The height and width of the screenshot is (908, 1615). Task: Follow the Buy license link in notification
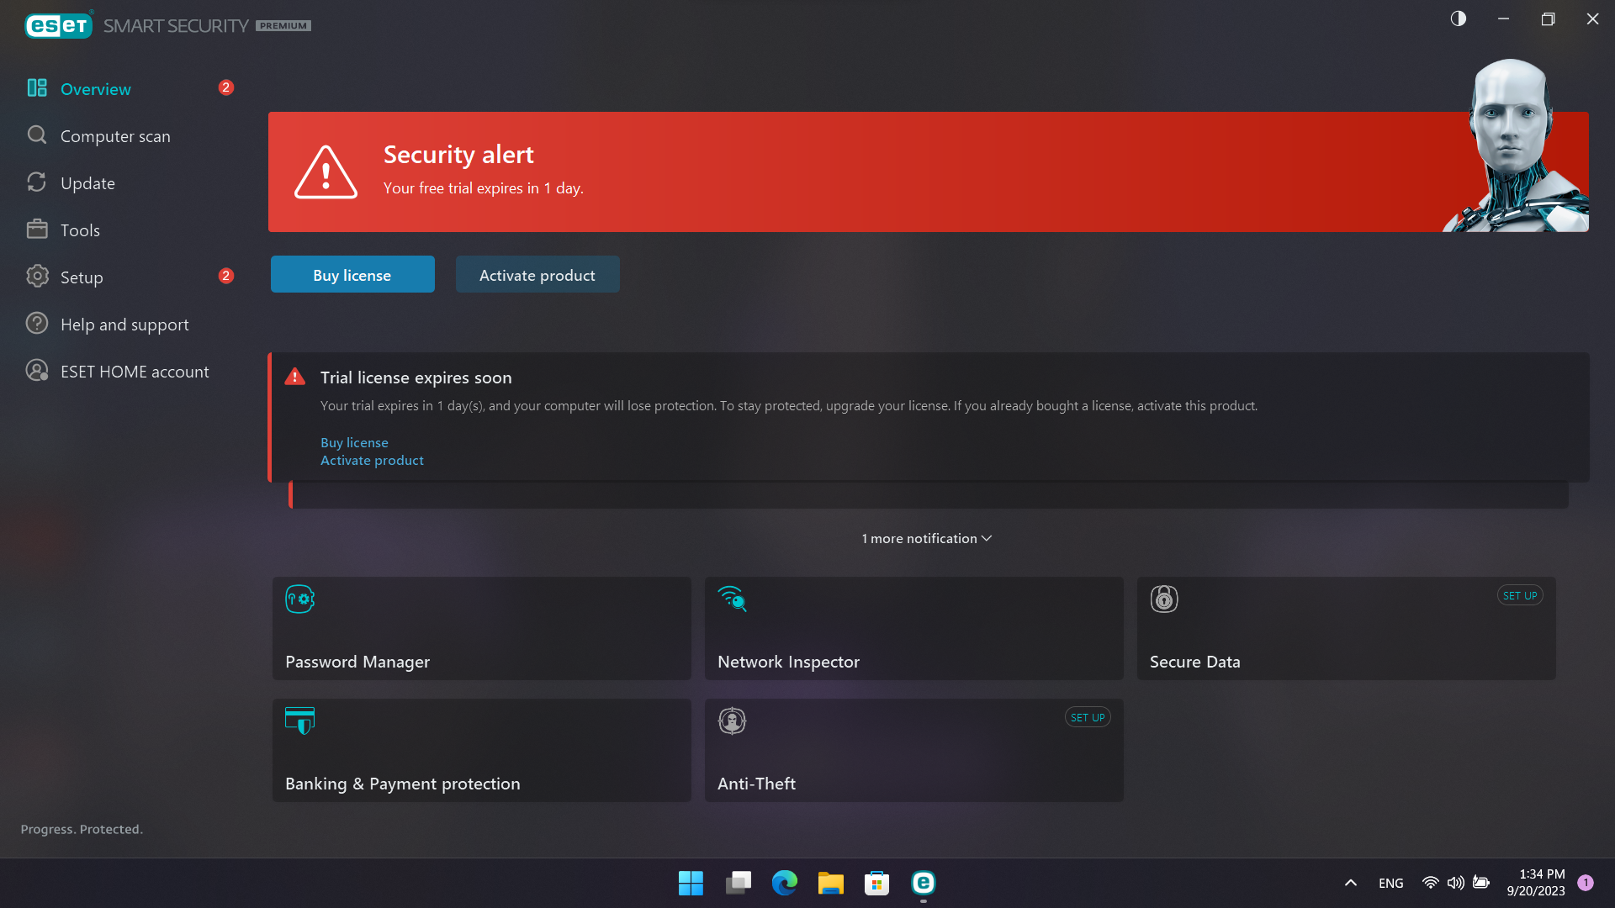click(354, 442)
